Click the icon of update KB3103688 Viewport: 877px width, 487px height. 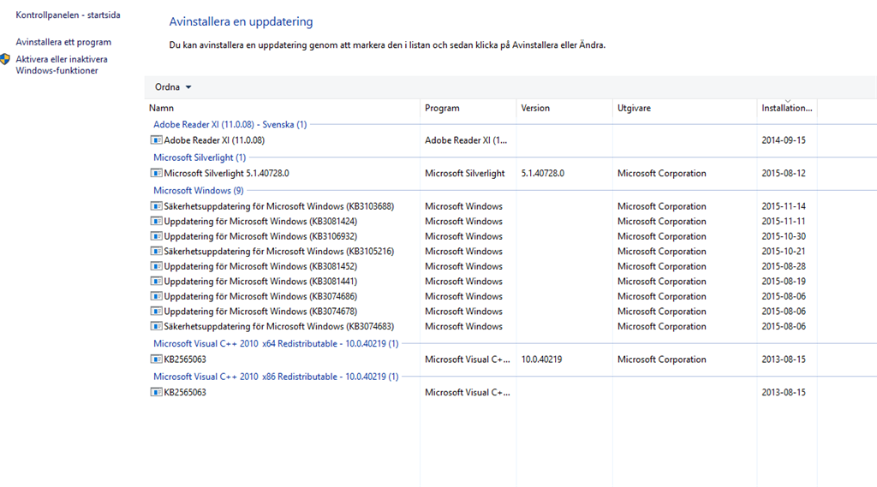[x=156, y=205]
